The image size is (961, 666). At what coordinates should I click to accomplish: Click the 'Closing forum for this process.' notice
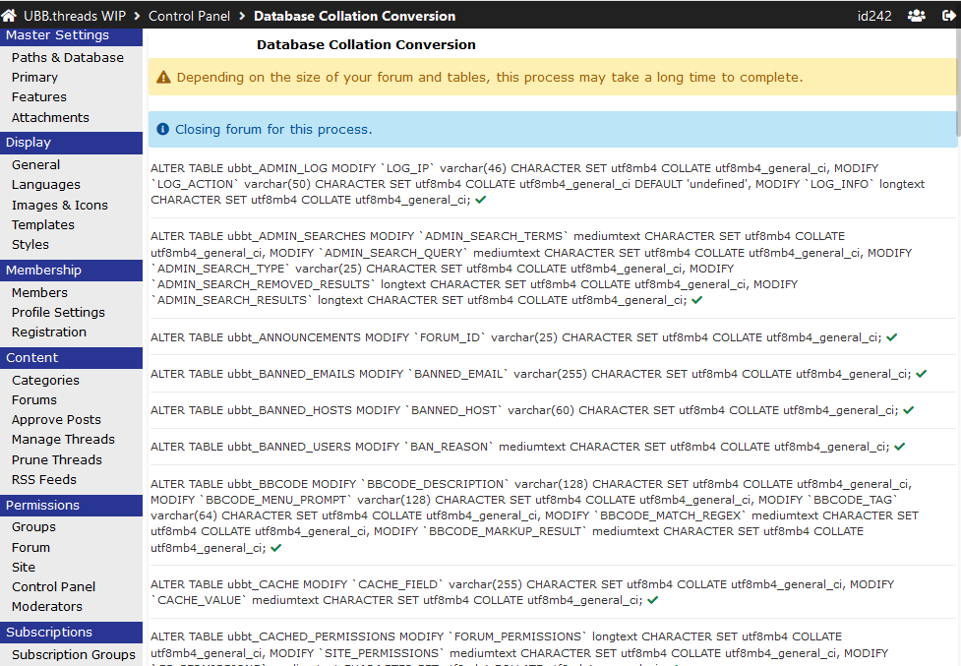point(553,129)
